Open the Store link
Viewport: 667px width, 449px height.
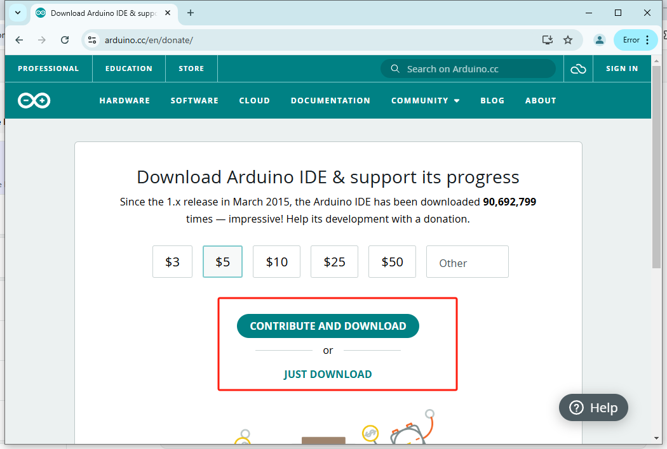(191, 69)
